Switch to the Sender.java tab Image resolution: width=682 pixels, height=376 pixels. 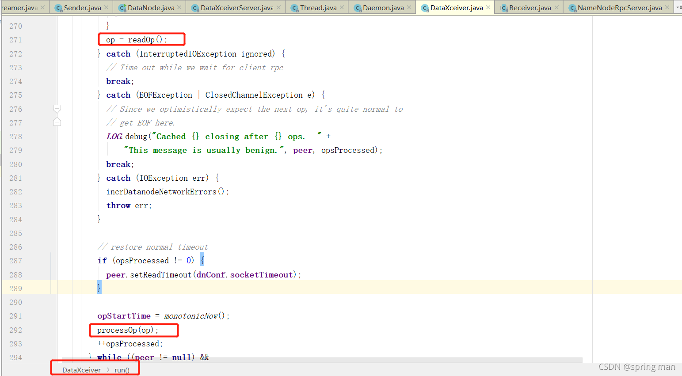pyautogui.click(x=82, y=8)
